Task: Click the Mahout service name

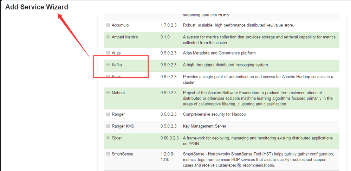Action: click(x=118, y=93)
